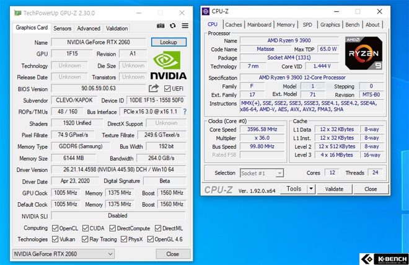This screenshot has width=409, height=265.
Task: Click the Level 3 cache value 4 x 16 MBytes
Action: pos(336,155)
